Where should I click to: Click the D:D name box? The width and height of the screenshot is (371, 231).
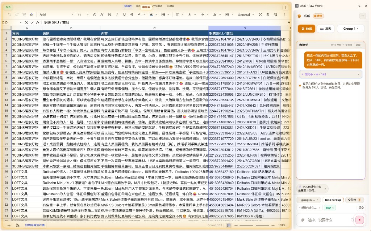(12, 22)
